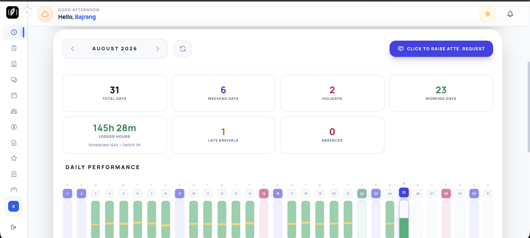This screenshot has height=238, width=530.
Task: Select day 2 marker in daily performance
Action: coord(81,193)
